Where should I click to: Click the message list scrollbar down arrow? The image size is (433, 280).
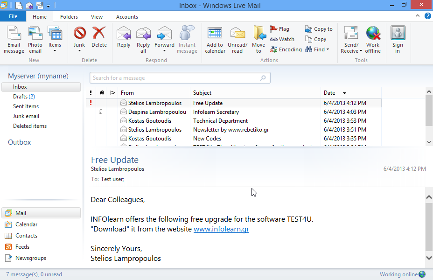(x=429, y=142)
